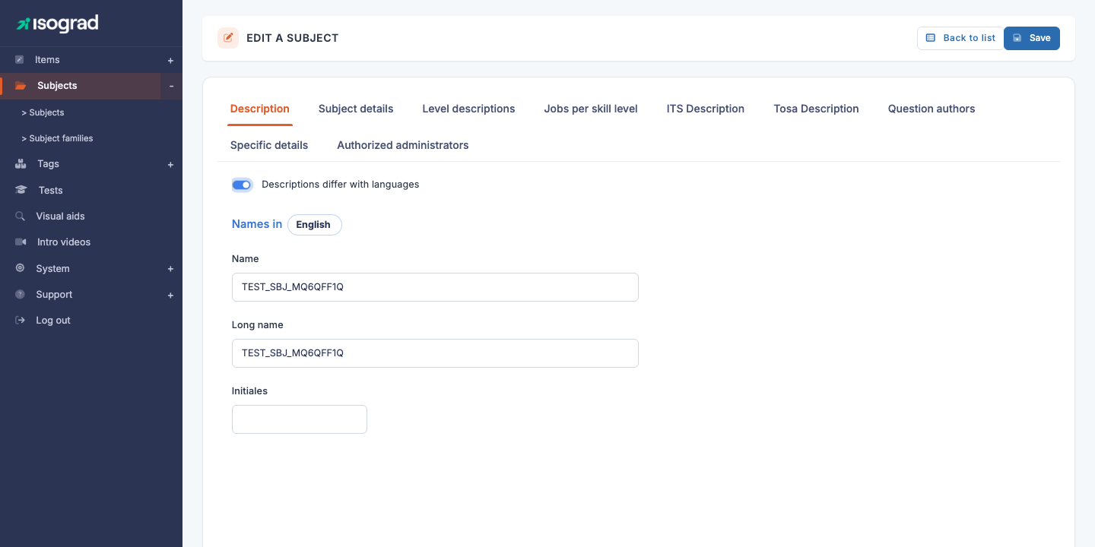Viewport: 1095px width, 547px height.
Task: Collapse the Subjects menu minus sign
Action: tap(171, 86)
